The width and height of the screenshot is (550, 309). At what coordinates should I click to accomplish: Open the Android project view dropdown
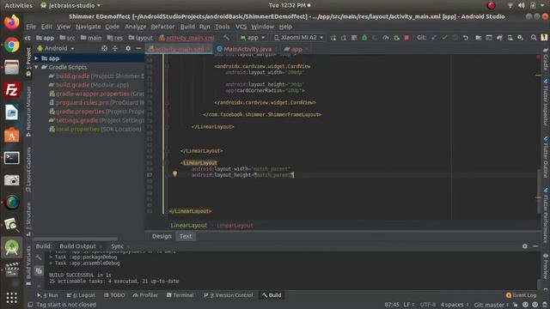point(56,48)
